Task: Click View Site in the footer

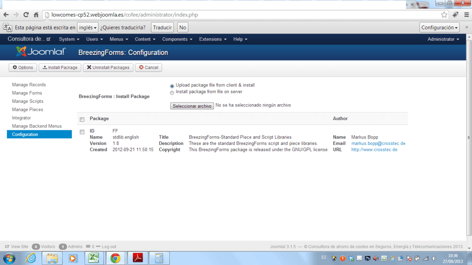Action: (x=17, y=247)
